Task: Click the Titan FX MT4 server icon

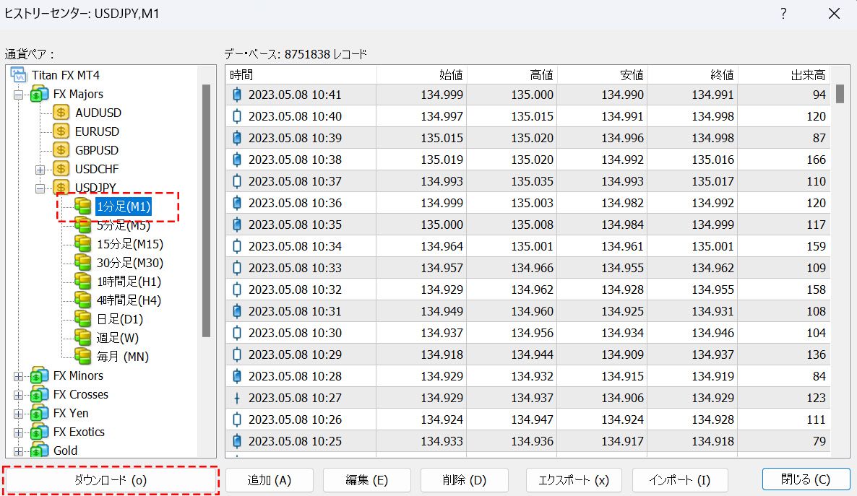Action: coord(19,75)
